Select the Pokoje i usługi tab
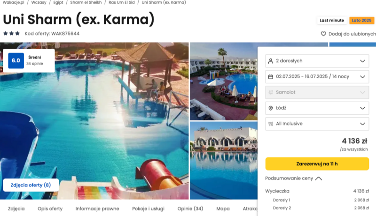This screenshot has height=216, width=376. (148, 209)
